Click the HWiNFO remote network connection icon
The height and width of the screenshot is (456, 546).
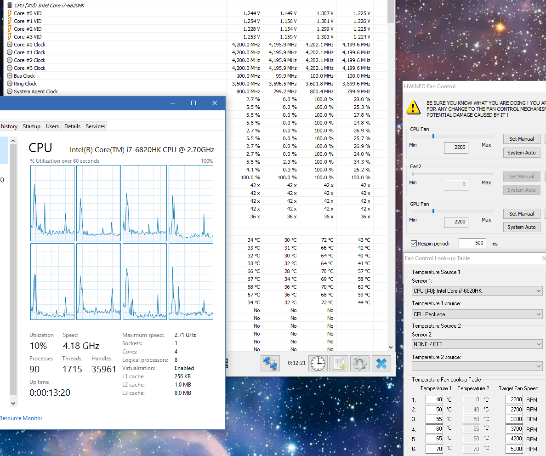tap(270, 363)
